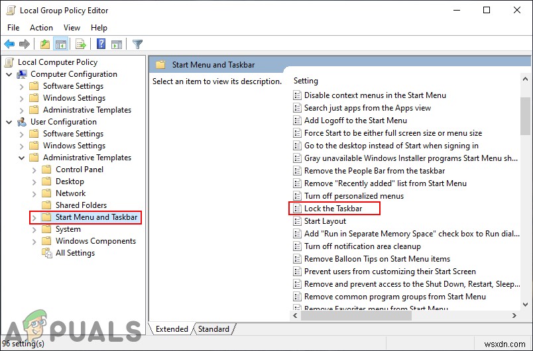Select Remove and prevent access to Shut Down
The height and width of the screenshot is (351, 533).
412,284
